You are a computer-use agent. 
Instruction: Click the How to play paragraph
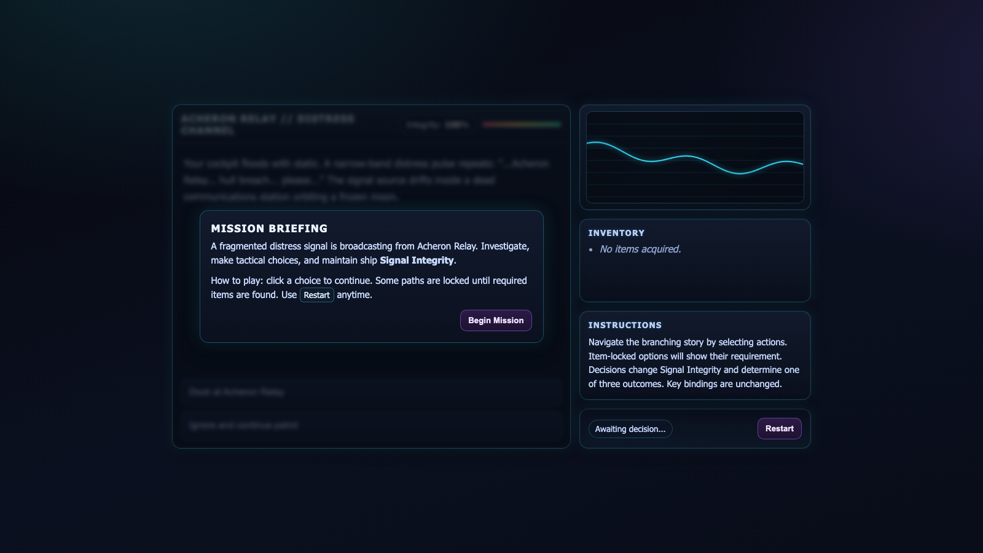(369, 288)
